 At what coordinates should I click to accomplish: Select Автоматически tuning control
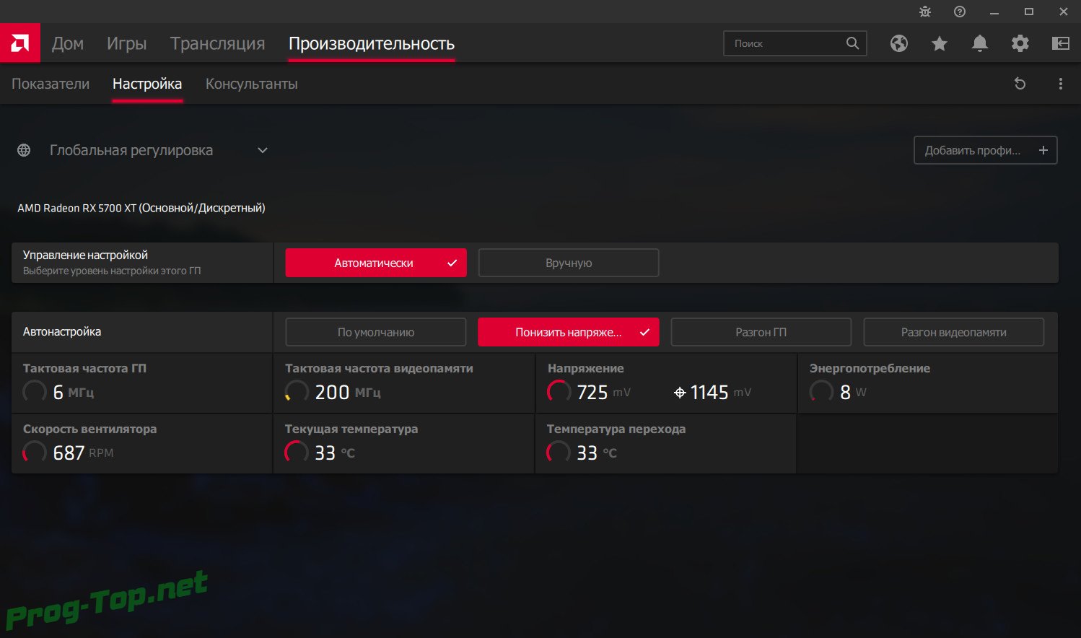(376, 263)
